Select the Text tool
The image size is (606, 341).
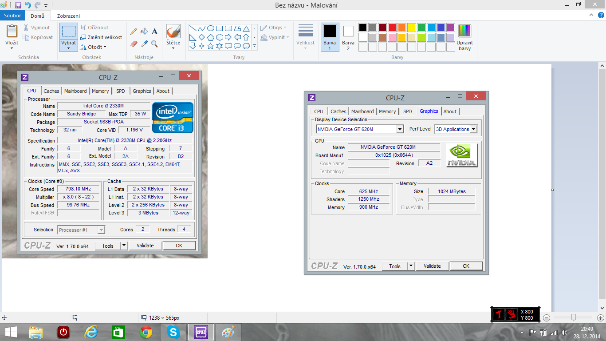pyautogui.click(x=154, y=32)
